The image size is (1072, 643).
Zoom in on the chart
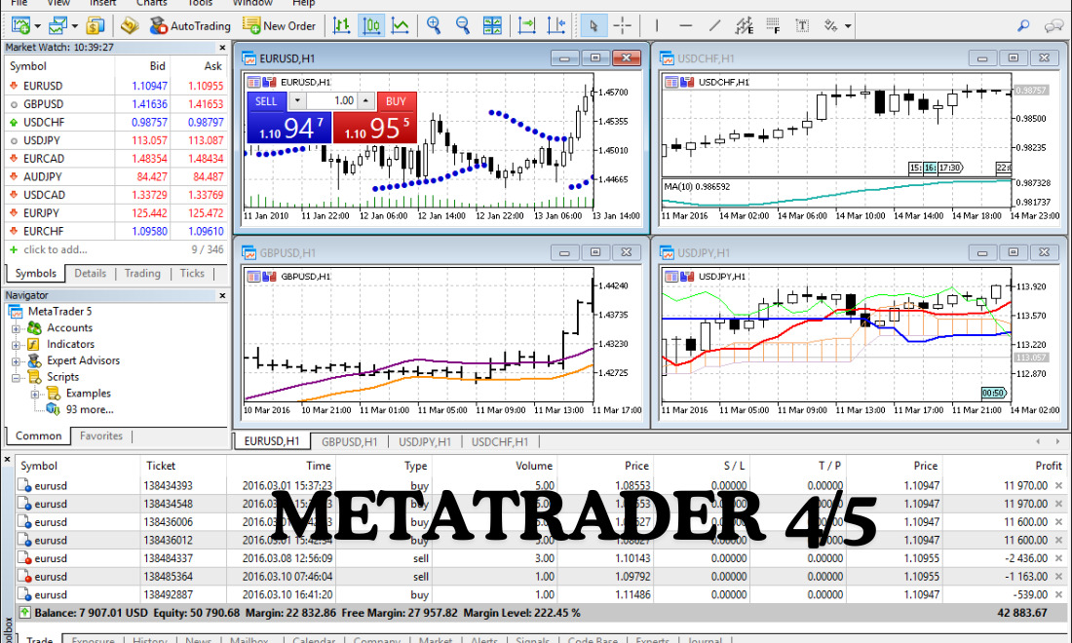(434, 26)
